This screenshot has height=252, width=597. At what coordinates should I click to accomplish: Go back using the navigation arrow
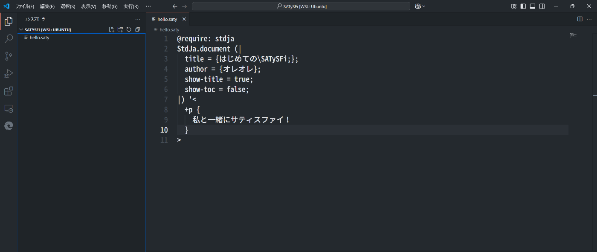click(x=175, y=6)
